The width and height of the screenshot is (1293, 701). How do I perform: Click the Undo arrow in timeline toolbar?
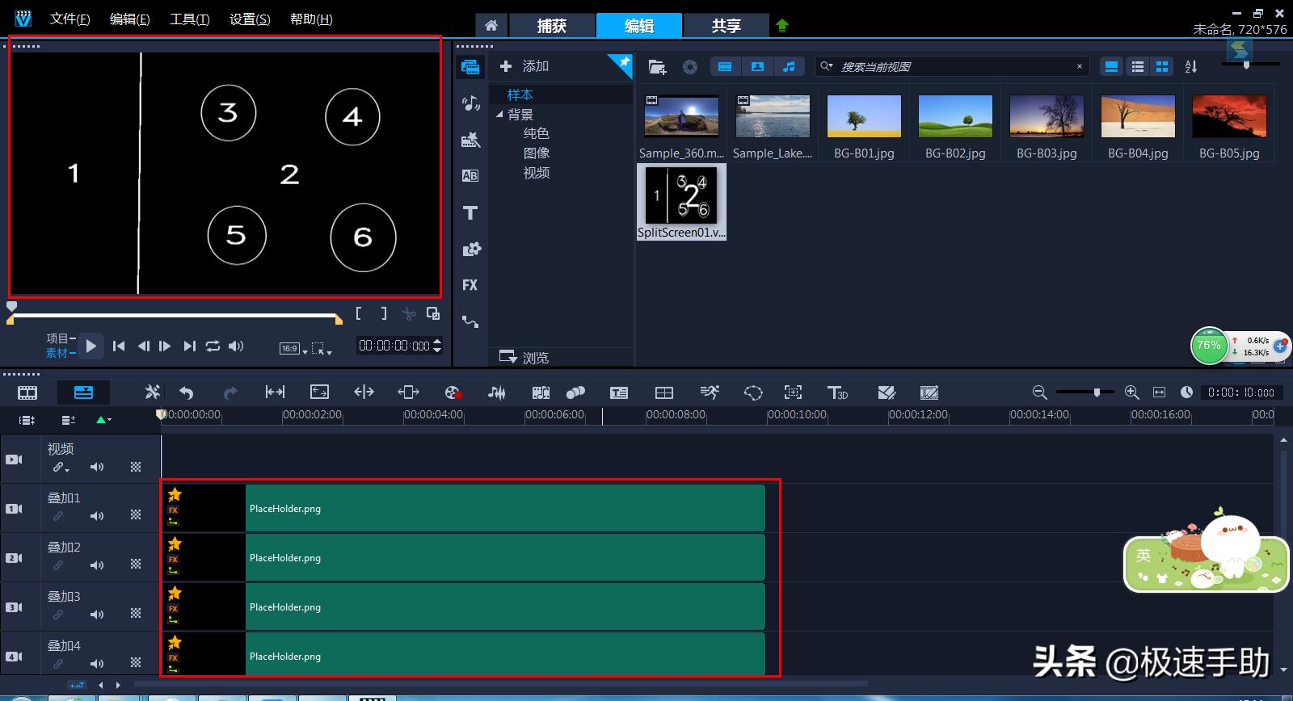(187, 392)
